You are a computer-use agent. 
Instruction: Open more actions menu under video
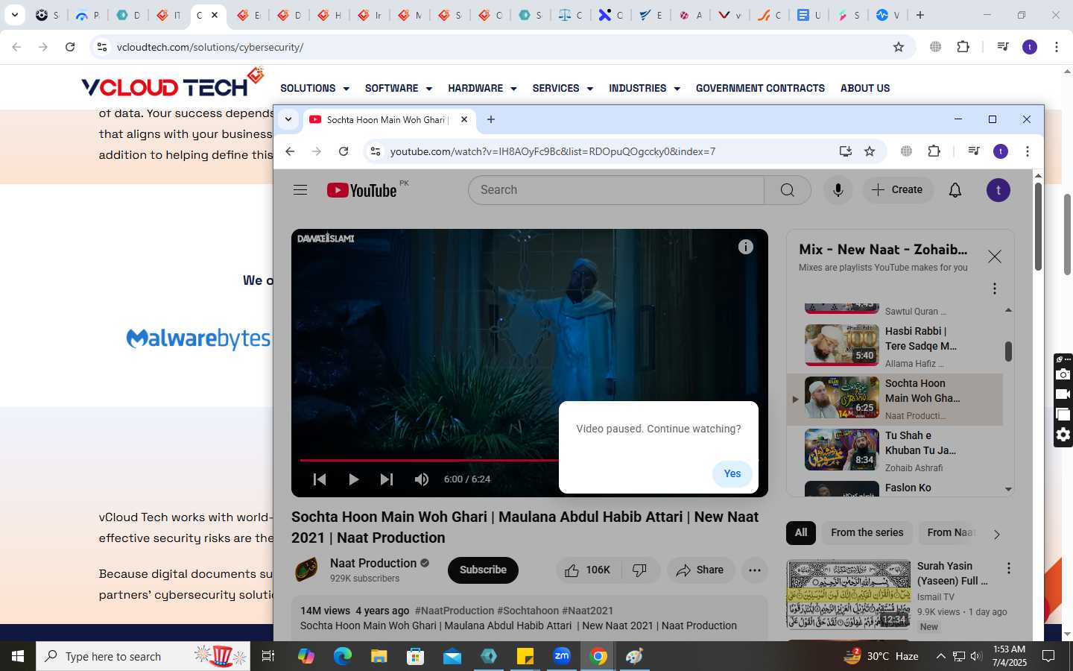pos(755,570)
